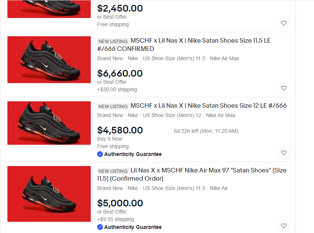Click heart icon on the $5,000.00 listing
This screenshot has width=314, height=233.
coord(284,226)
